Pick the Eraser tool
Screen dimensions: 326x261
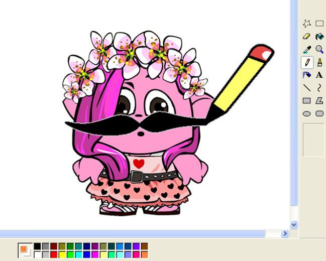click(x=307, y=37)
